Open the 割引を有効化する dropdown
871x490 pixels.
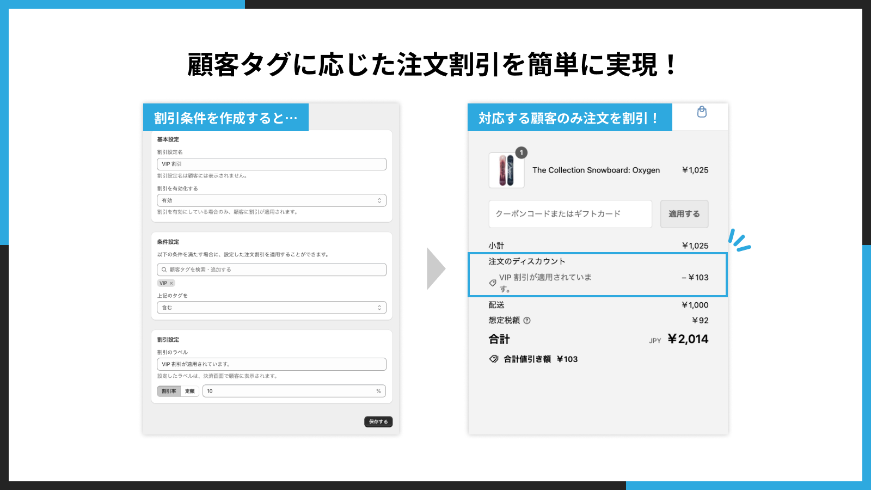coord(271,200)
